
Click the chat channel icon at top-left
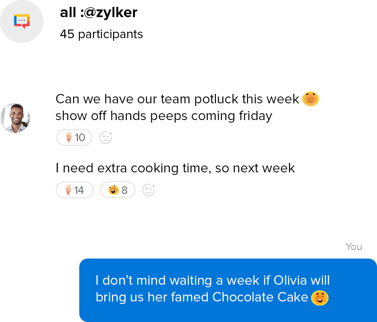point(21,21)
